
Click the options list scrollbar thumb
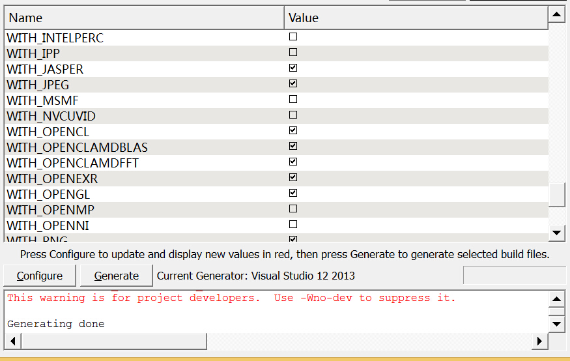pyautogui.click(x=556, y=194)
